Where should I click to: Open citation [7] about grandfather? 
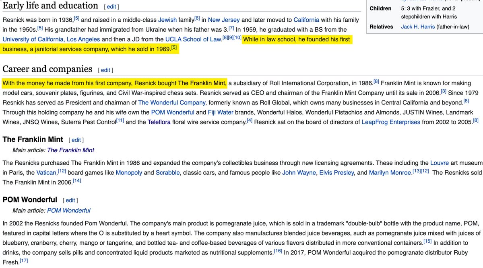click(x=231, y=28)
